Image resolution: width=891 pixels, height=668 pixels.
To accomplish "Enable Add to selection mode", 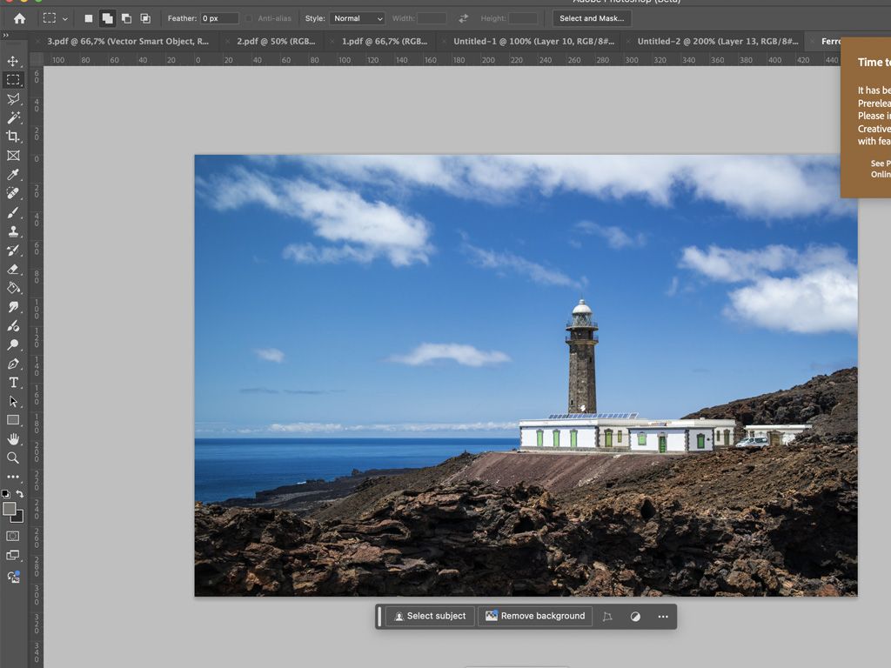I will [107, 18].
